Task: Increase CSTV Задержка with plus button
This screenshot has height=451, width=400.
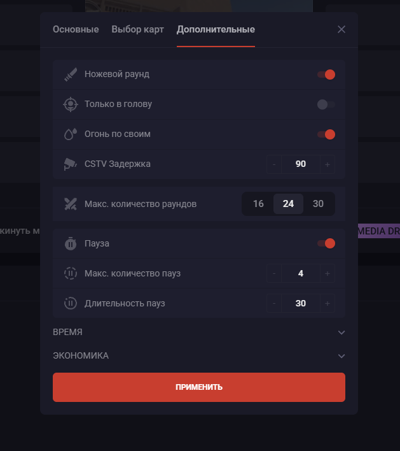Action: click(328, 164)
